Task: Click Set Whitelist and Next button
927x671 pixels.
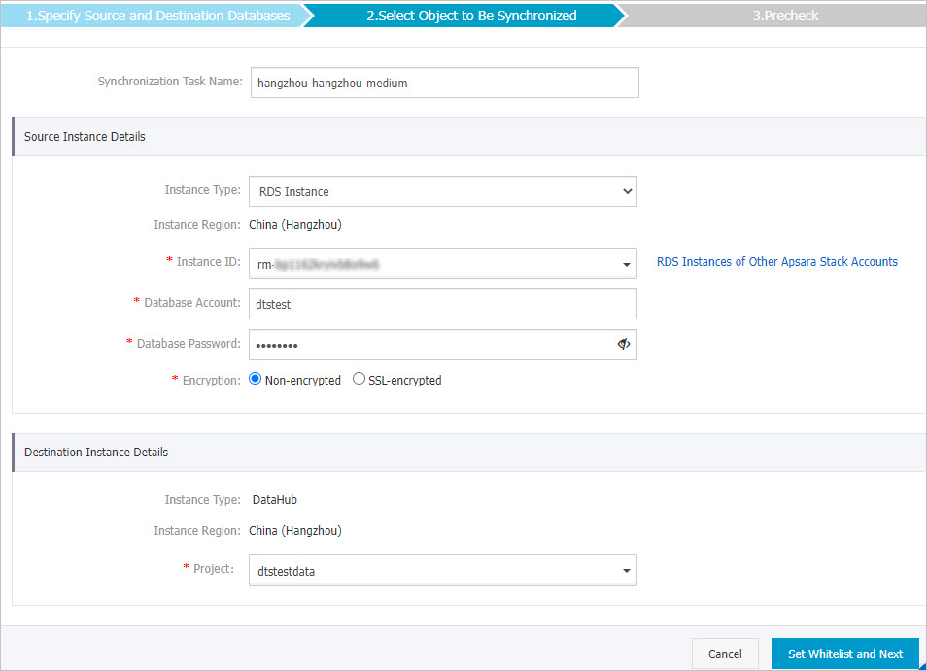Action: coord(844,654)
